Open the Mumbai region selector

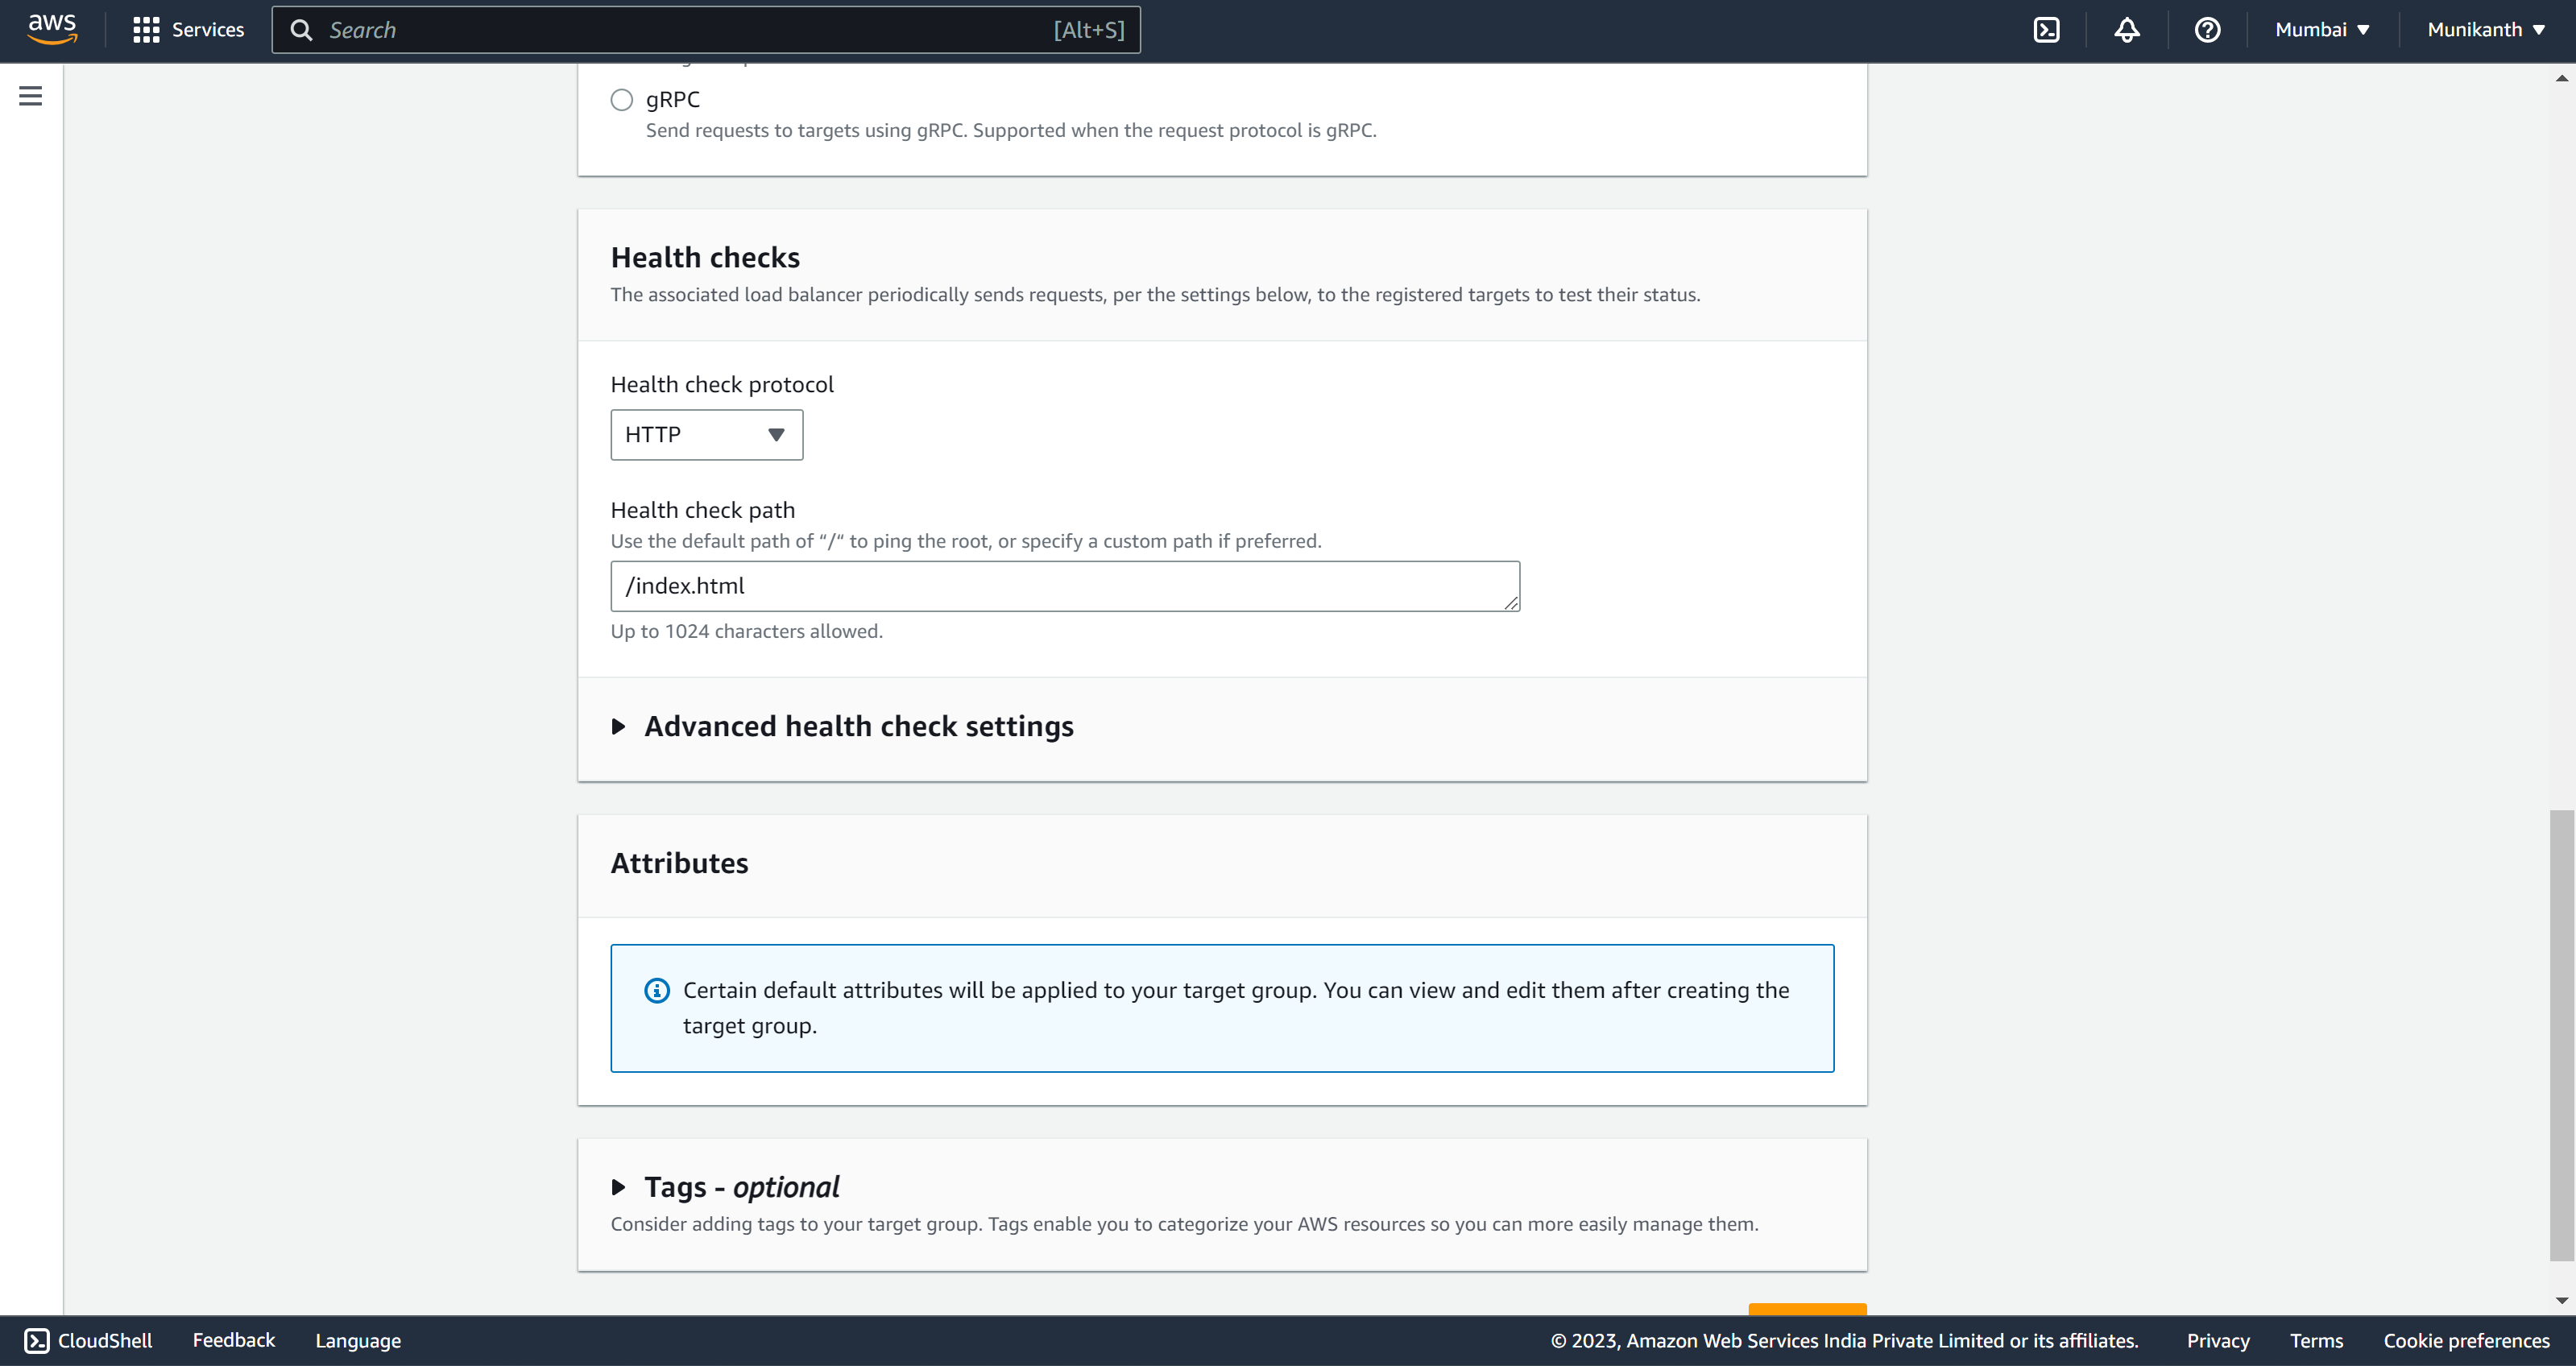point(2322,30)
